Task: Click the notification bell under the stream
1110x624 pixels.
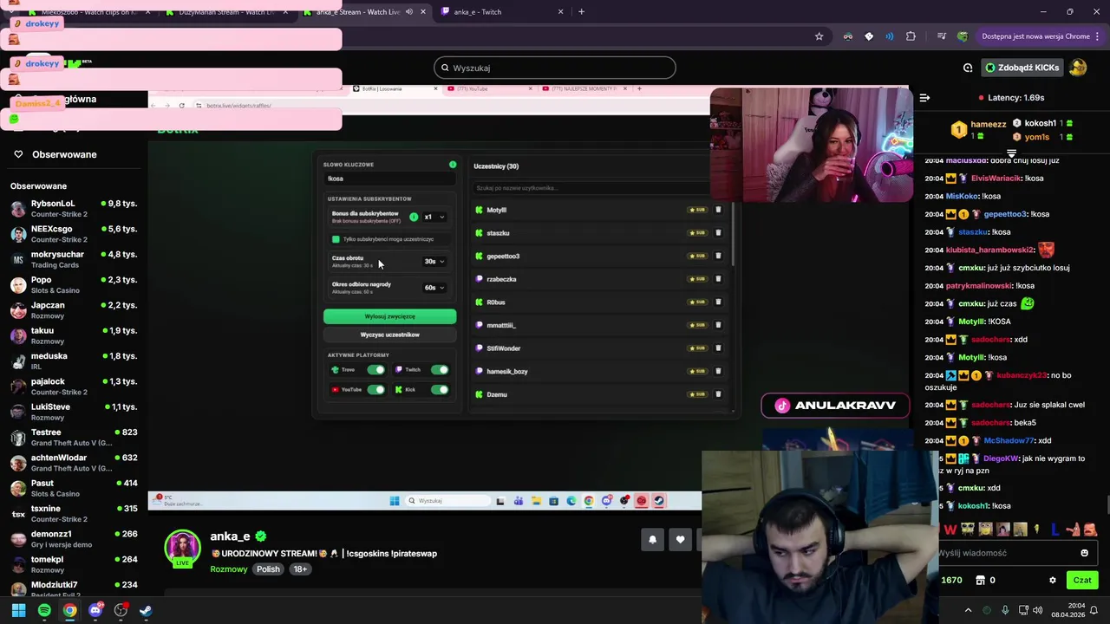Action: click(653, 539)
